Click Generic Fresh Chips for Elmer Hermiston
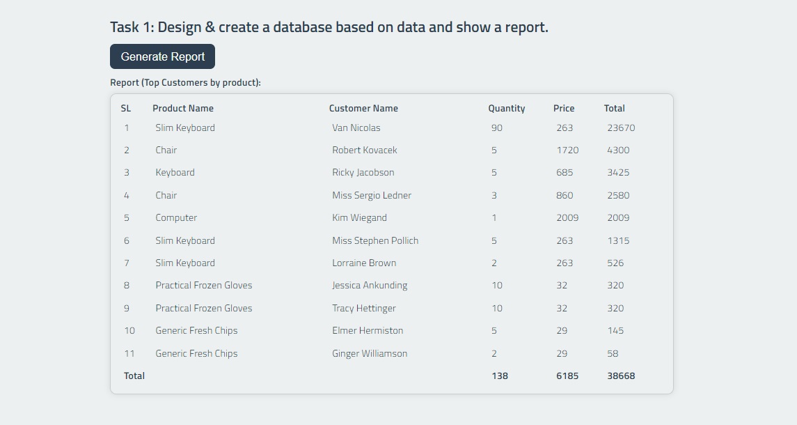The height and width of the screenshot is (425, 797). coord(196,330)
